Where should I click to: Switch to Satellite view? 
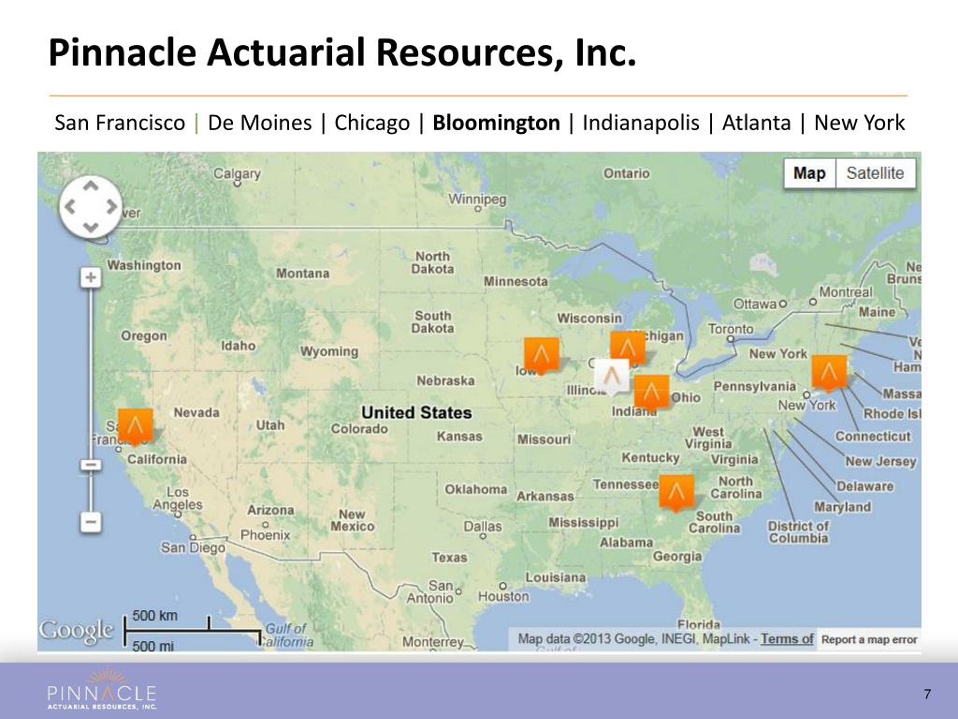pyautogui.click(x=875, y=173)
